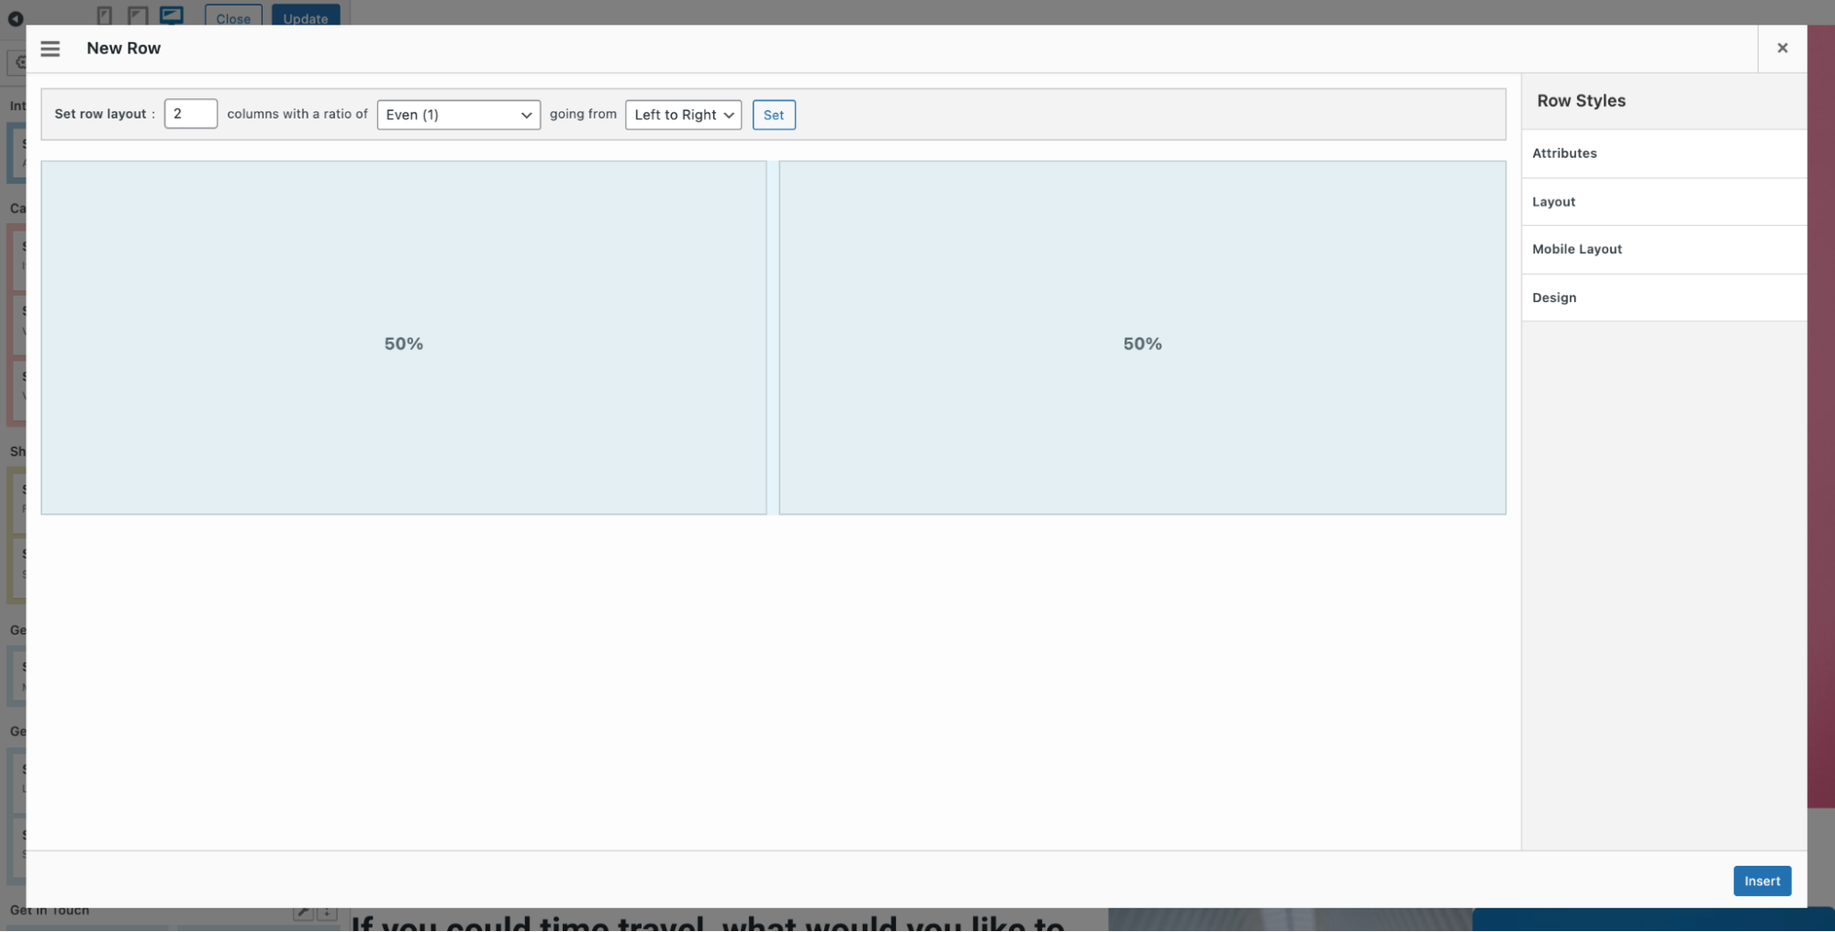Expand the Attributes section in Row Styles
The width and height of the screenshot is (1835, 932).
[x=1663, y=153]
